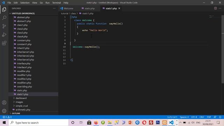The height and width of the screenshot is (126, 224).
Task: Click the class breadcrumb segment
Action: [x=73, y=13]
